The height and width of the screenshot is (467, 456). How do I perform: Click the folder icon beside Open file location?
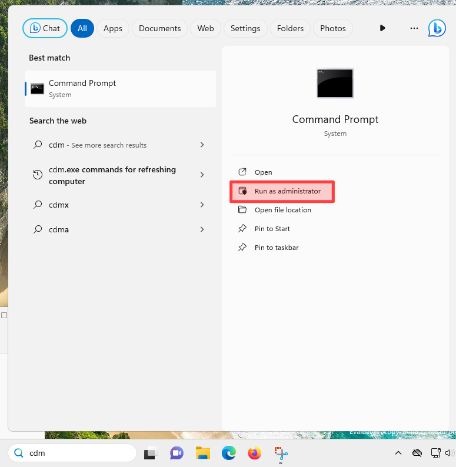242,209
